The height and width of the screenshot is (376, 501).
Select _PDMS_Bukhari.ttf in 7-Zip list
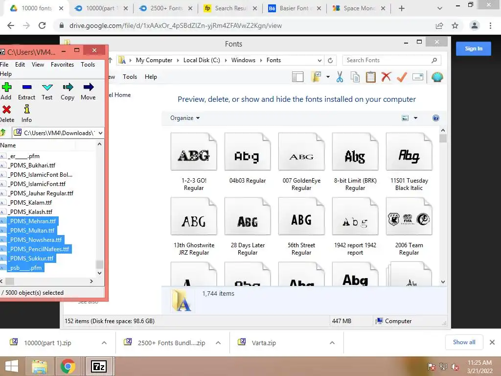coord(32,165)
